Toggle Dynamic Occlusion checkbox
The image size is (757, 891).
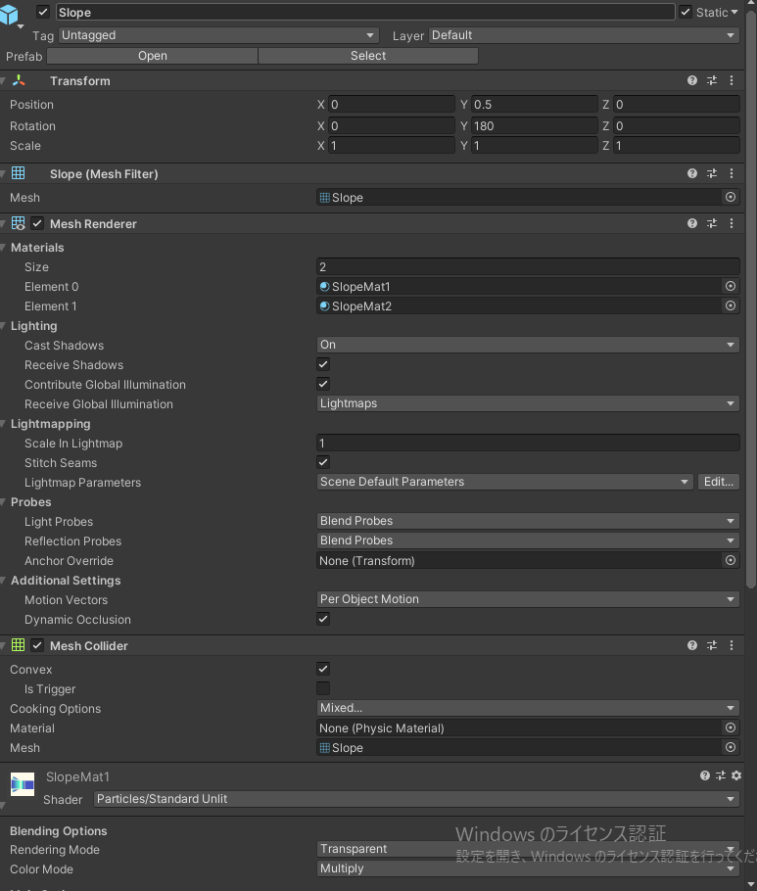click(x=323, y=619)
